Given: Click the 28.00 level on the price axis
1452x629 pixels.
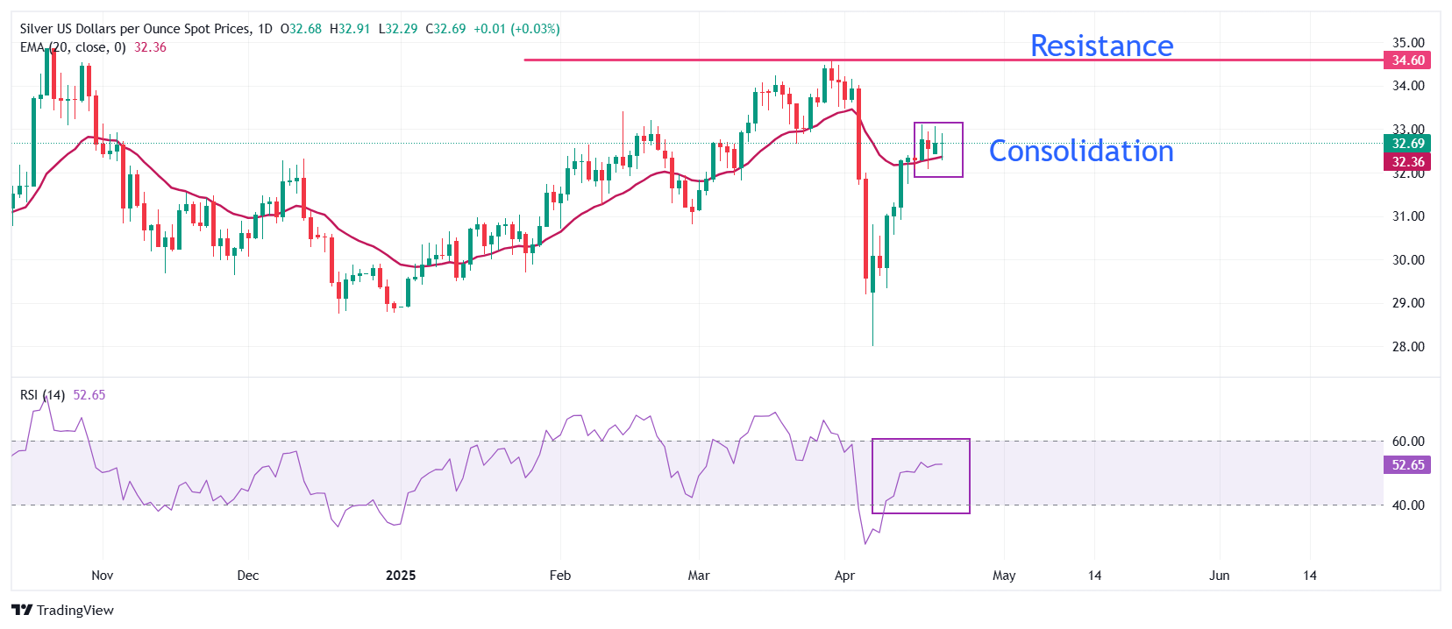Looking at the screenshot, I should [1408, 347].
